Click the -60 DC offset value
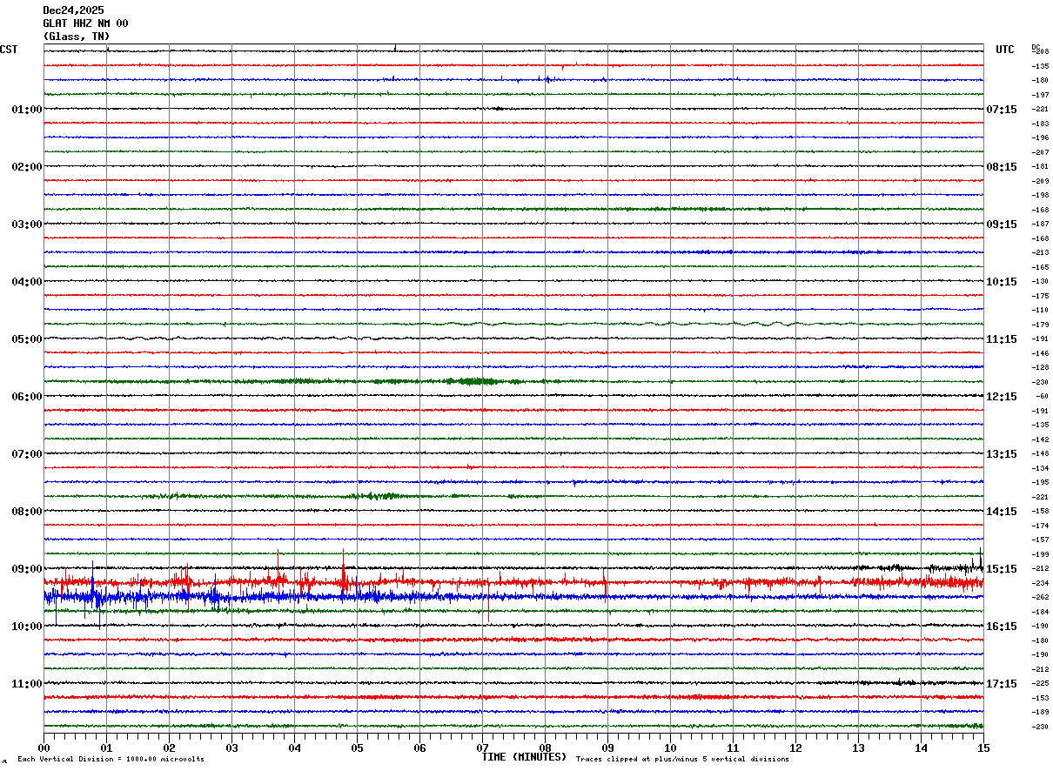 [x=1042, y=397]
